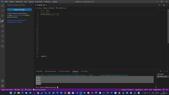The height and width of the screenshot is (95, 169).
Task: Go to line via Строка 3, столбец 17
Action: pyautogui.click(x=128, y=90)
